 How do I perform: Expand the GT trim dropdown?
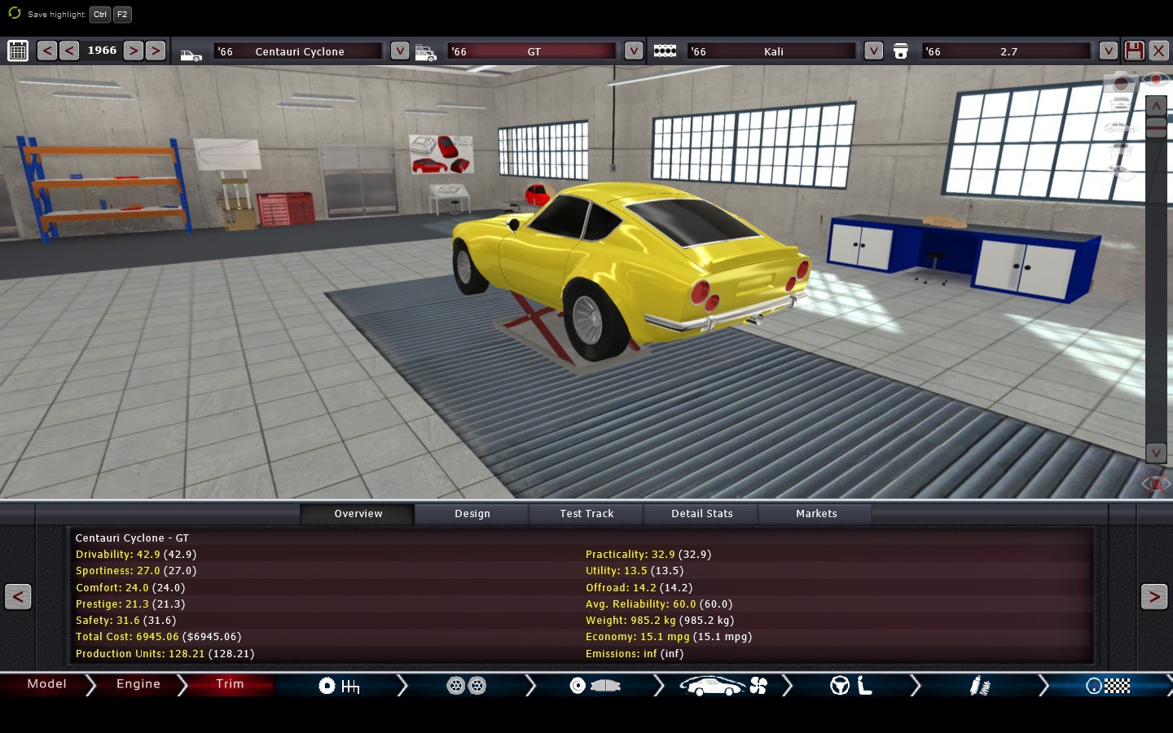633,50
